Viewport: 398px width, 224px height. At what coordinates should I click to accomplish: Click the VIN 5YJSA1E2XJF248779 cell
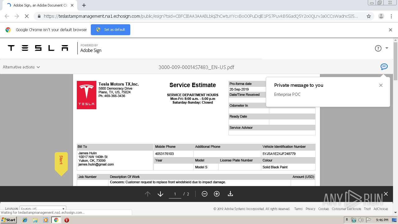[288, 154]
